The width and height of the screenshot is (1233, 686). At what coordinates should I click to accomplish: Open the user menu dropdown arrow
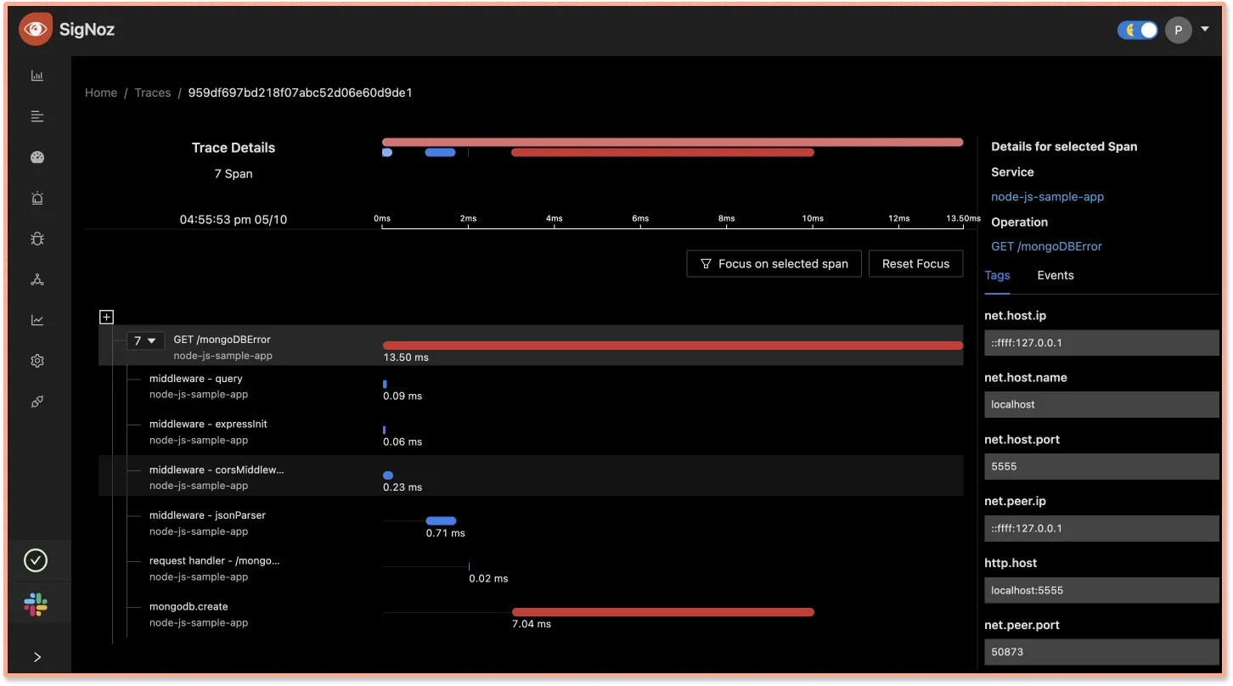tap(1204, 30)
